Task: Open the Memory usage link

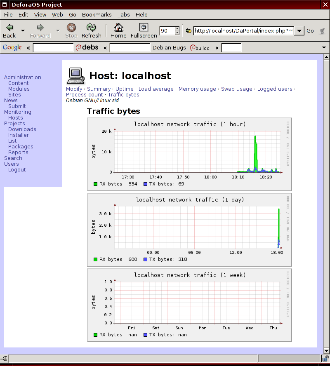Action: [x=197, y=89]
